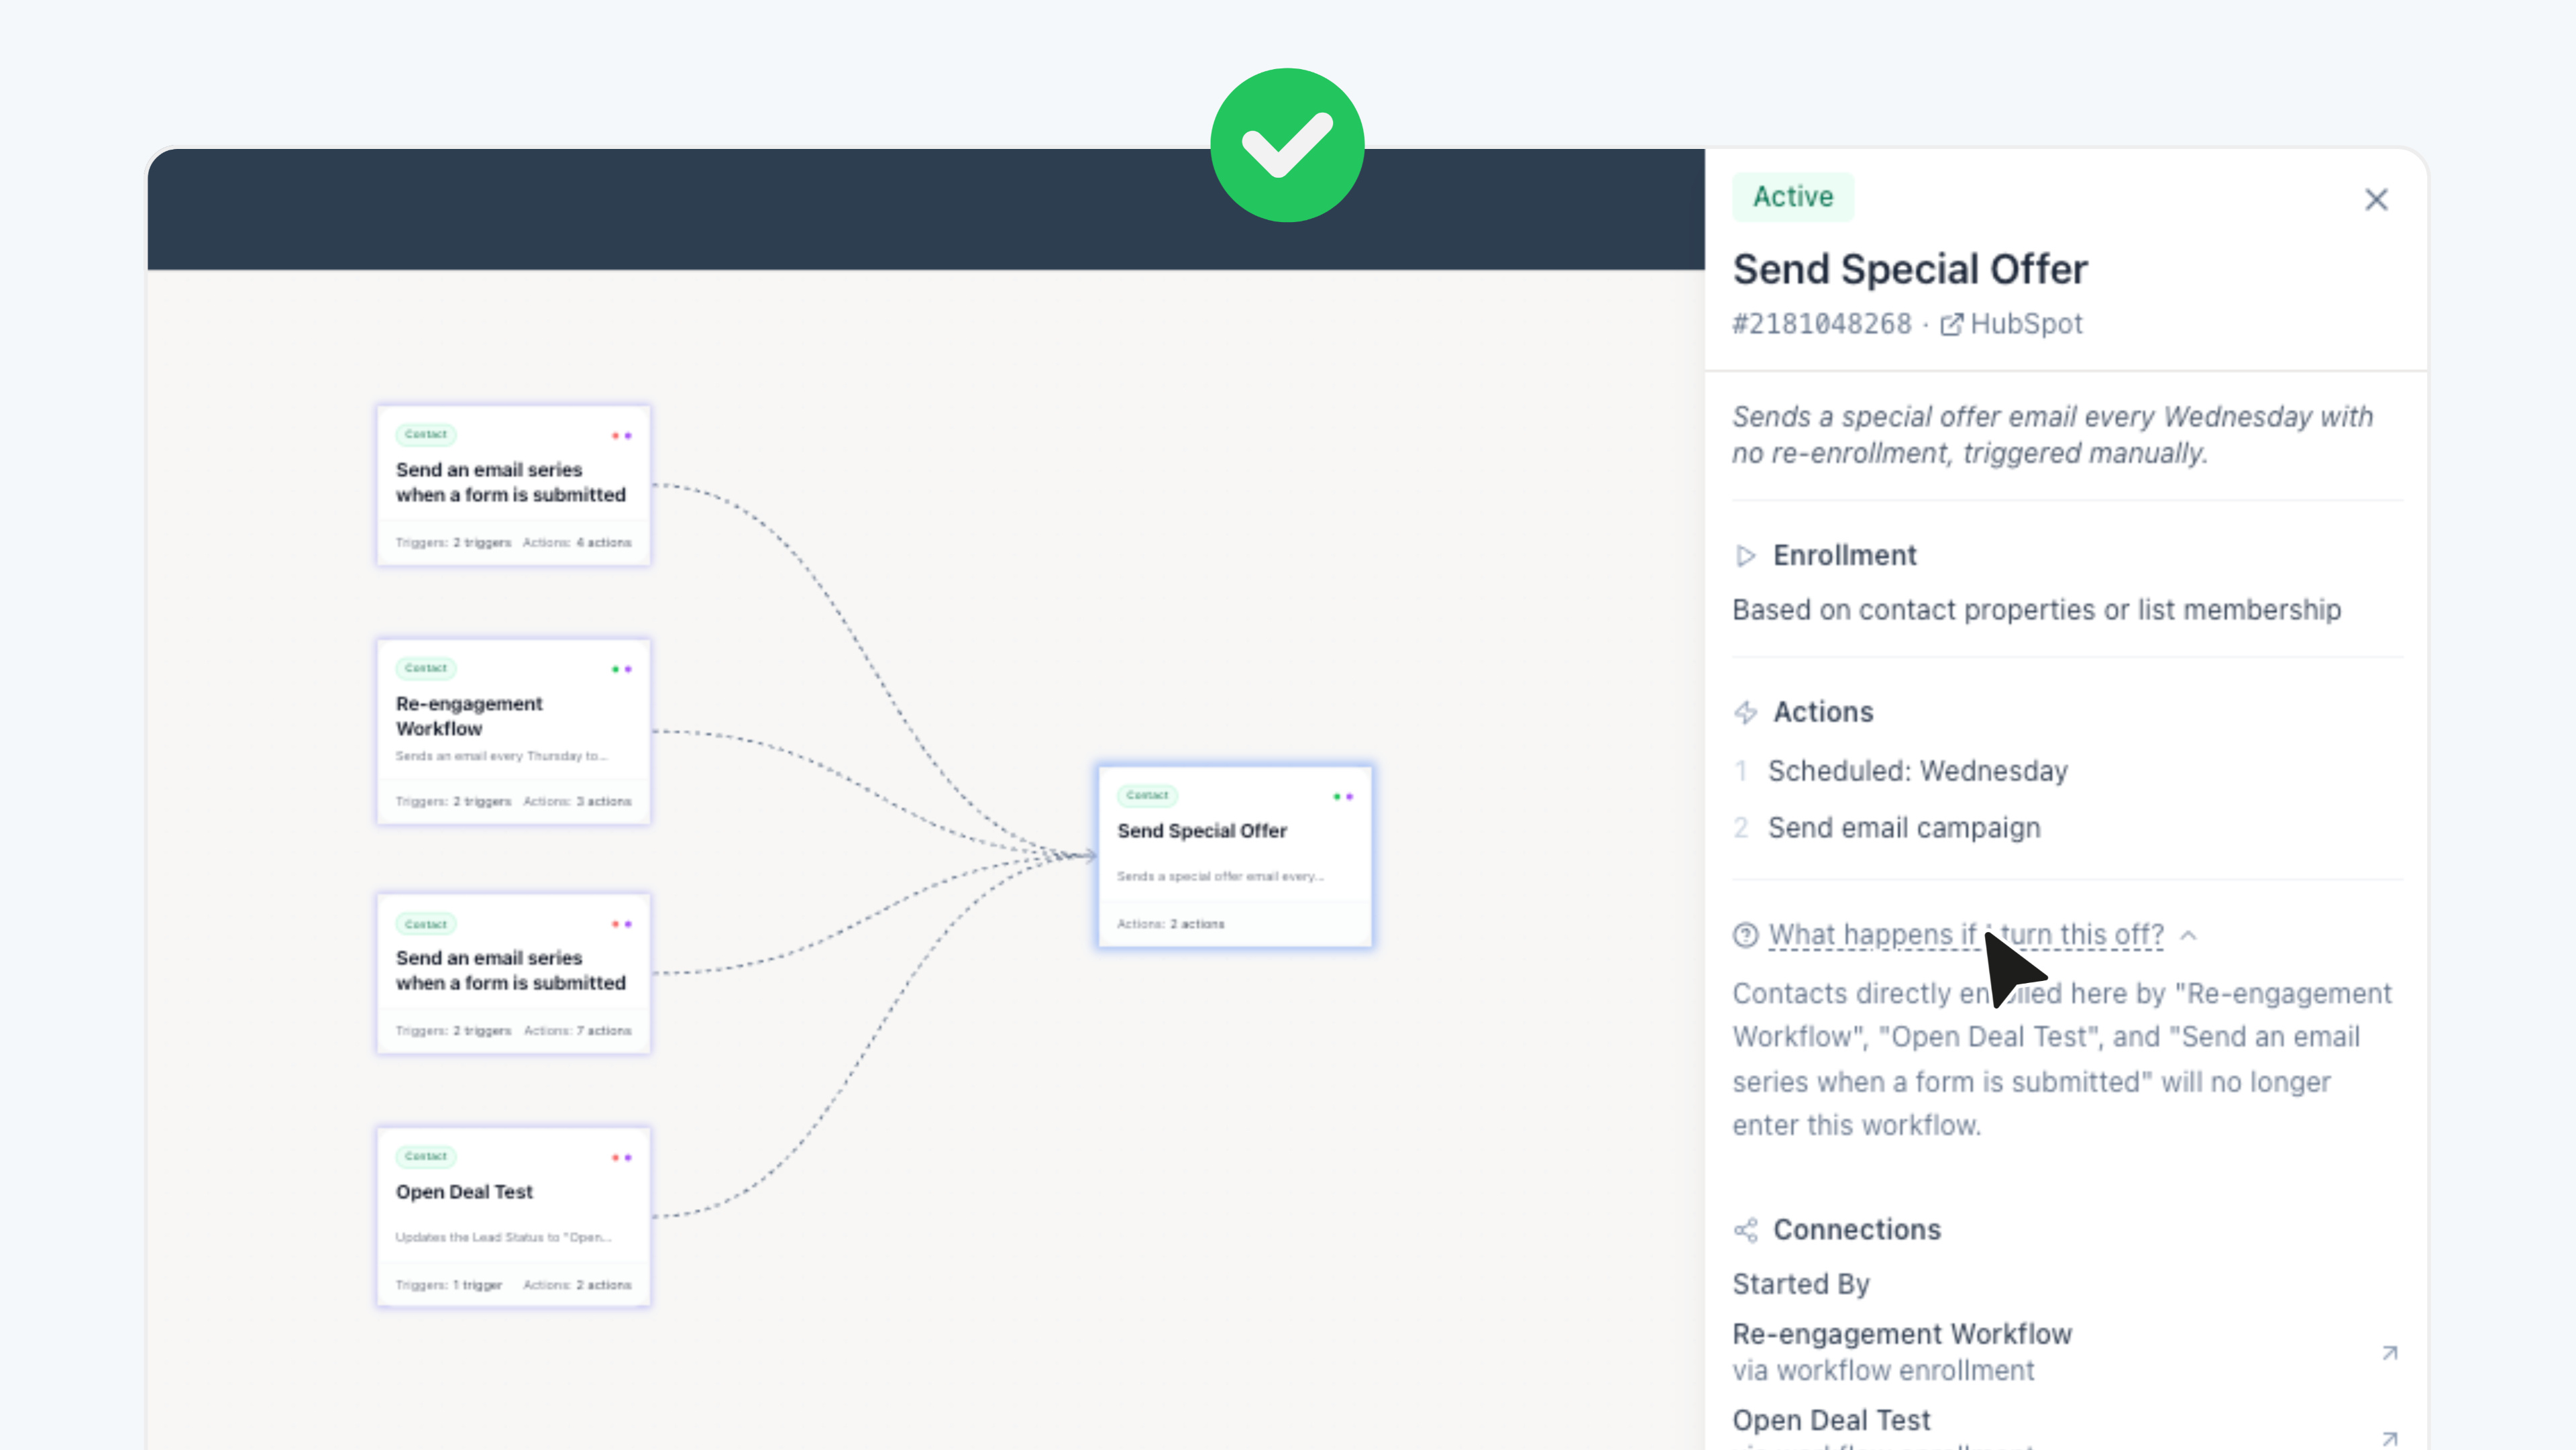Screen dimensions: 2576x1450
Task: Select the Open Deal Test card
Action: coord(513,1217)
